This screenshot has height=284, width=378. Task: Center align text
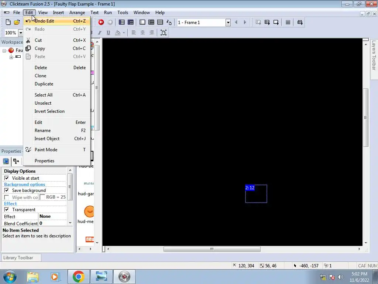click(x=142, y=33)
